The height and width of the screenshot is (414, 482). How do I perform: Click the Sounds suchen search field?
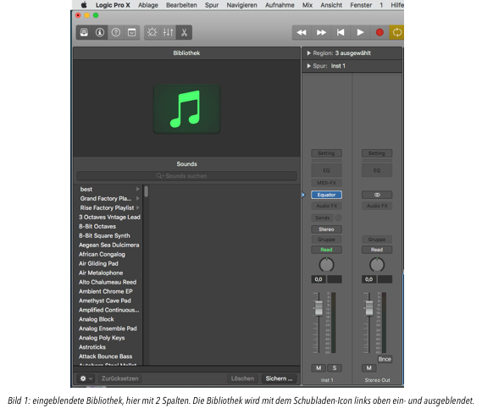186,176
